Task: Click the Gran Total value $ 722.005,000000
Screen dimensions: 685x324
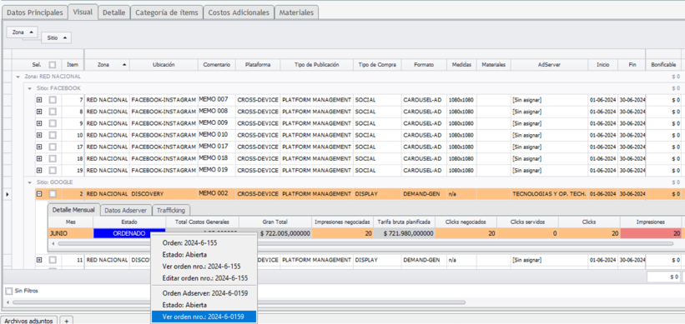Action: [x=285, y=233]
